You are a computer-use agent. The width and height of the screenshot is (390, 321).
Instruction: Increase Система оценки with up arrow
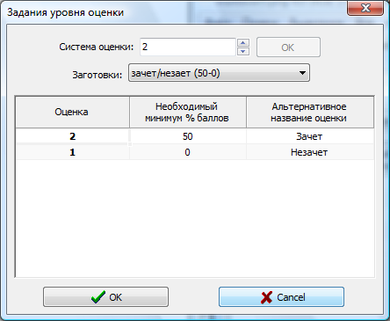pos(243,43)
